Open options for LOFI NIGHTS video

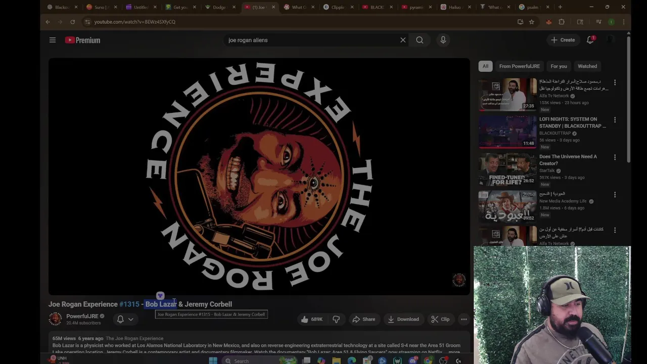click(615, 120)
